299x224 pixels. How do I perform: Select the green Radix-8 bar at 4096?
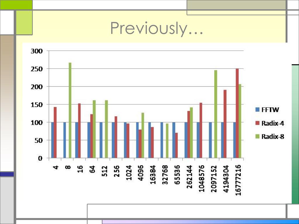pos(143,135)
